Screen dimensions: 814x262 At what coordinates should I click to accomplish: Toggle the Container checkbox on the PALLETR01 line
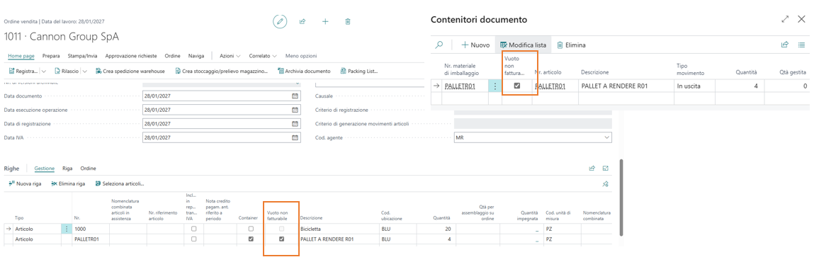pos(251,239)
